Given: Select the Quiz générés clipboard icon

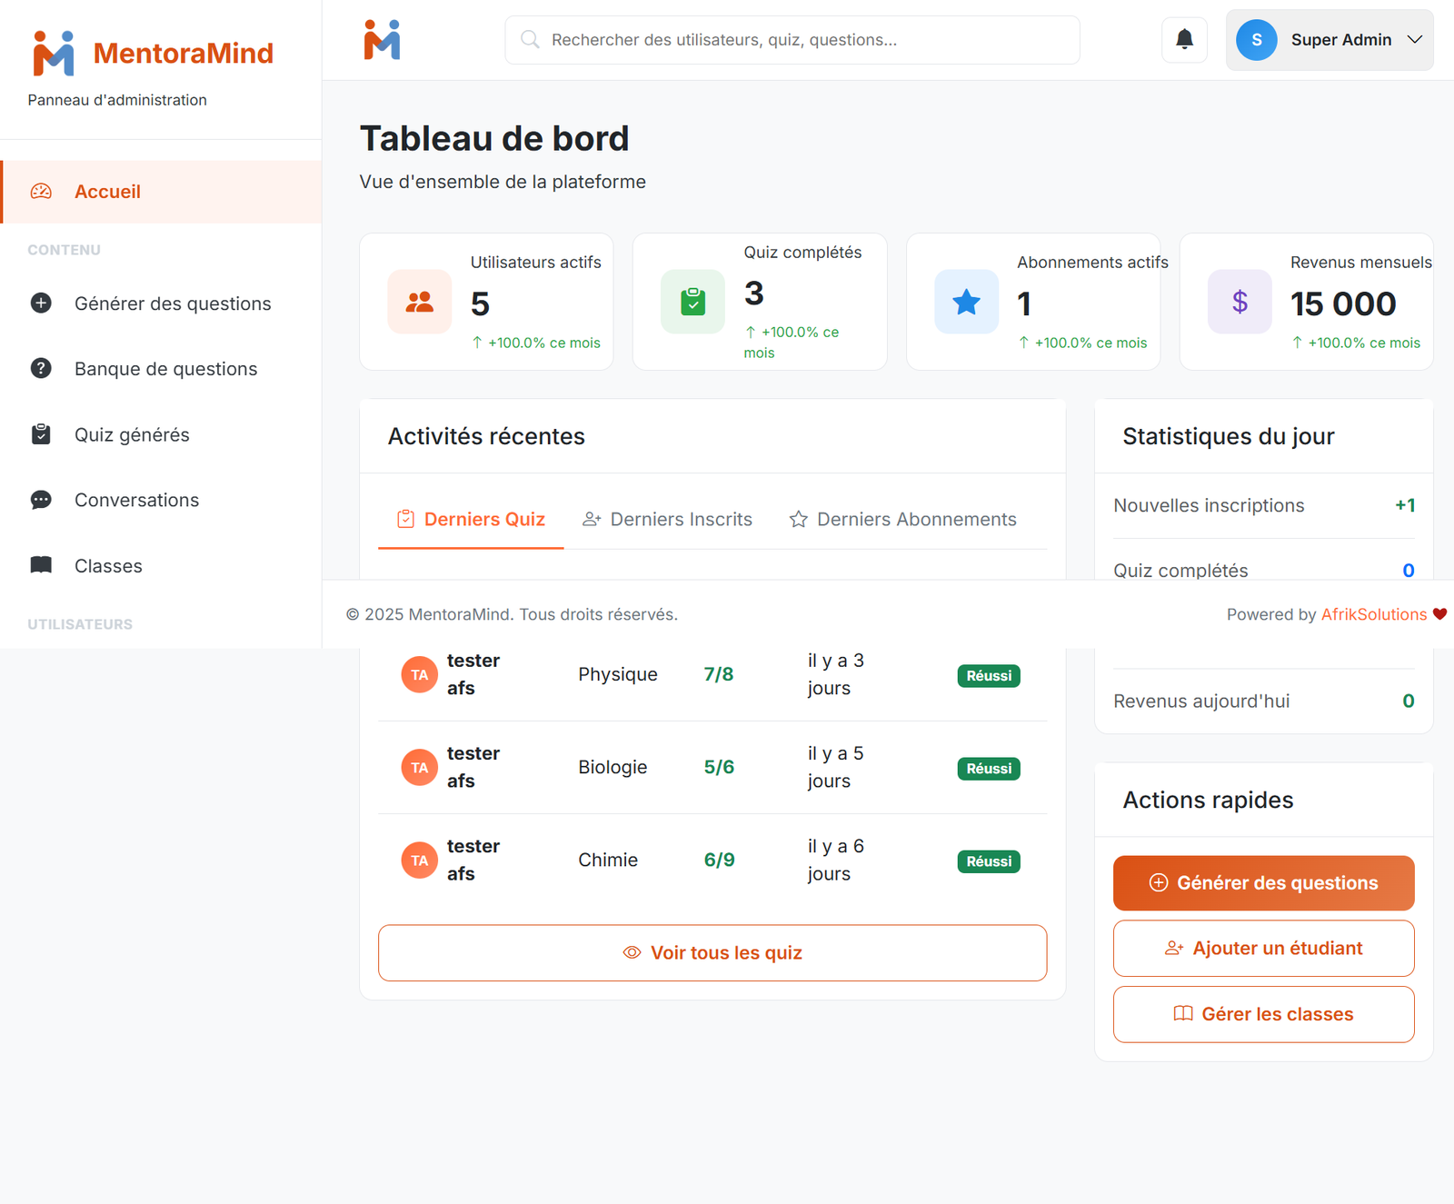Looking at the screenshot, I should pyautogui.click(x=41, y=434).
